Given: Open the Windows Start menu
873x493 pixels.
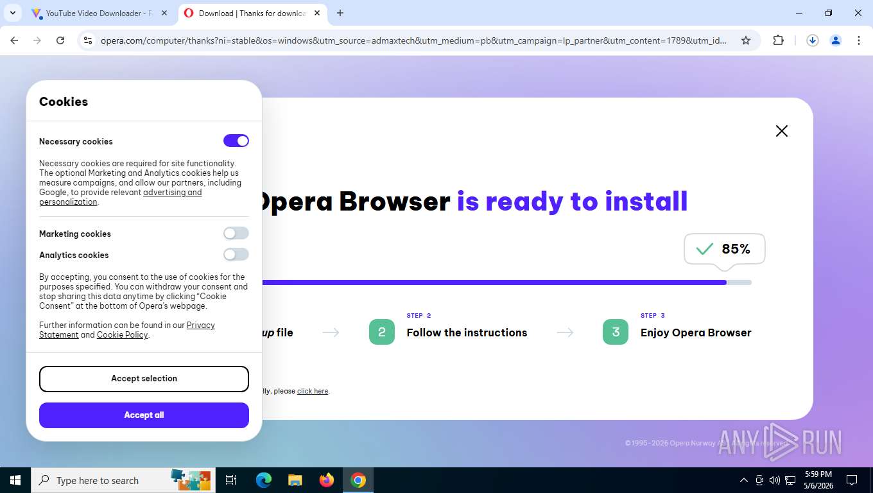Looking at the screenshot, I should tap(15, 480).
